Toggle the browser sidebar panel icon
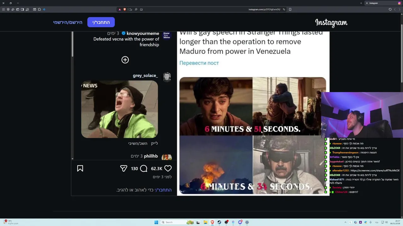 coord(22,9)
